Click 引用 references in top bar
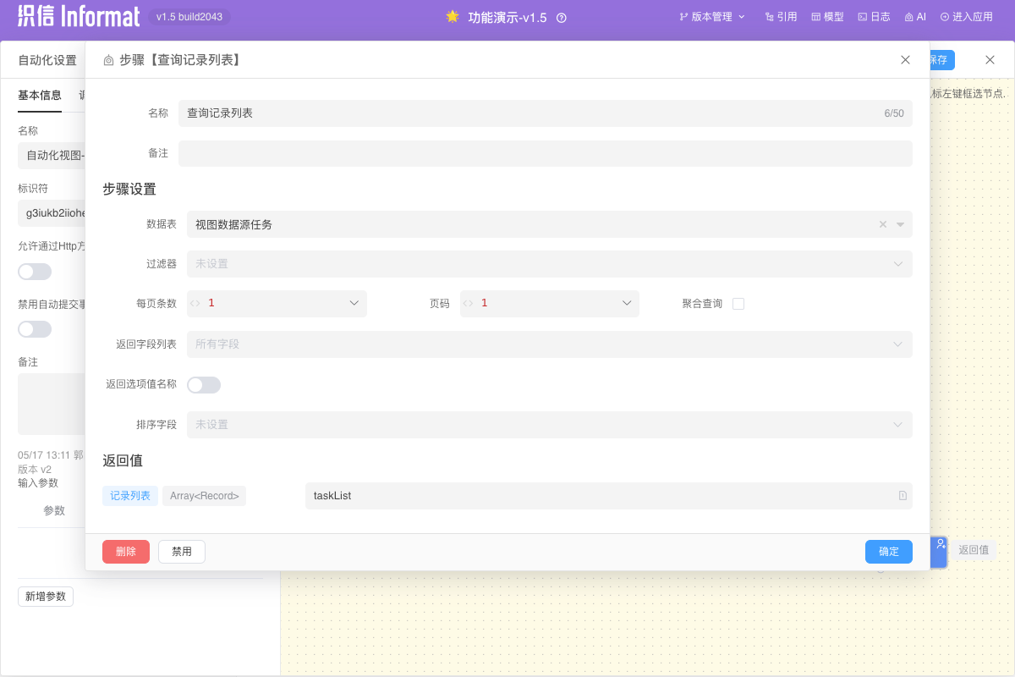The width and height of the screenshot is (1015, 677). pos(781,17)
